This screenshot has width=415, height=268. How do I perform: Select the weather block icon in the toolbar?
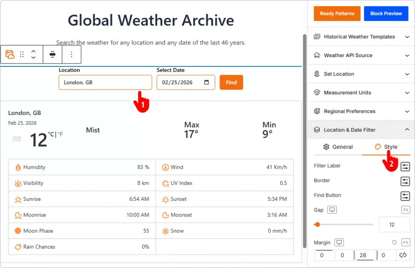pos(10,54)
